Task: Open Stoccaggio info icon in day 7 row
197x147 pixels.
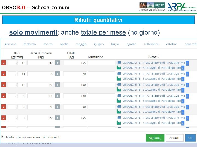Action: [x=183, y=123]
